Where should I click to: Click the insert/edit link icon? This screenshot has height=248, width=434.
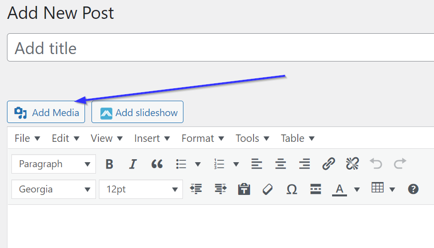tap(329, 164)
